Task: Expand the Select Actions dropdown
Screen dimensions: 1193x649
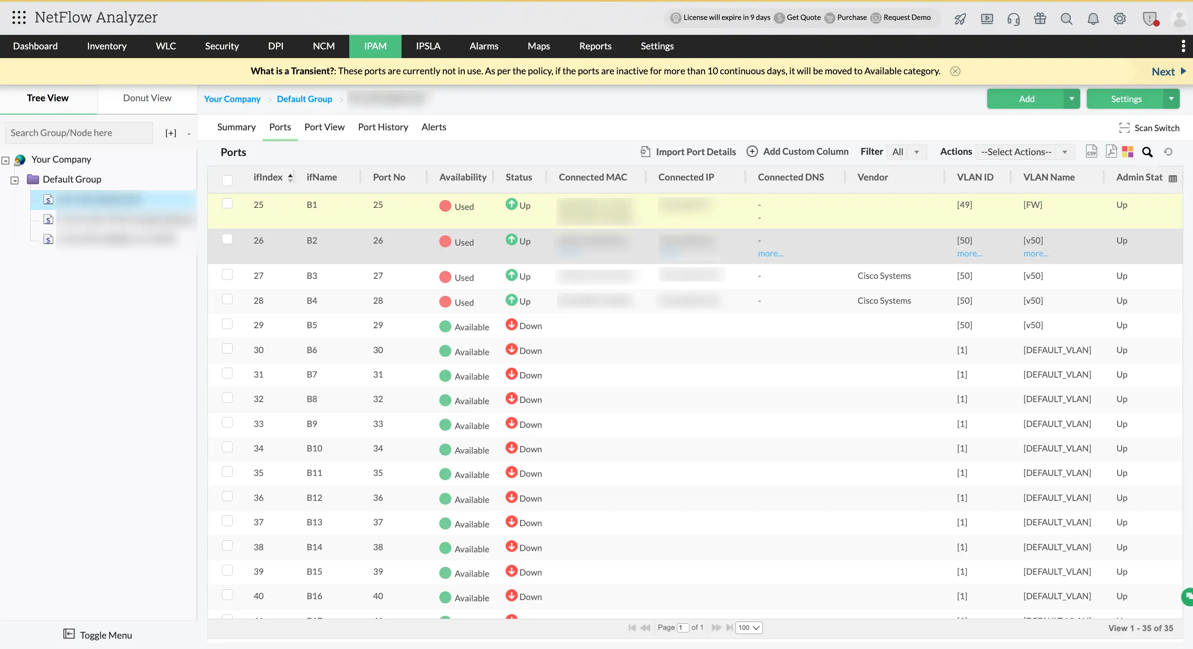Action: coord(1025,152)
